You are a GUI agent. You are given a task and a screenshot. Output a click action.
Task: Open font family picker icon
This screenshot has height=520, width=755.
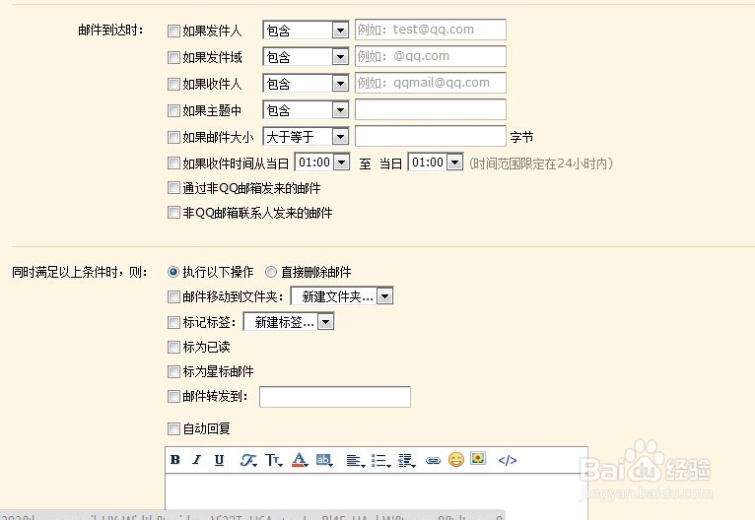248,460
